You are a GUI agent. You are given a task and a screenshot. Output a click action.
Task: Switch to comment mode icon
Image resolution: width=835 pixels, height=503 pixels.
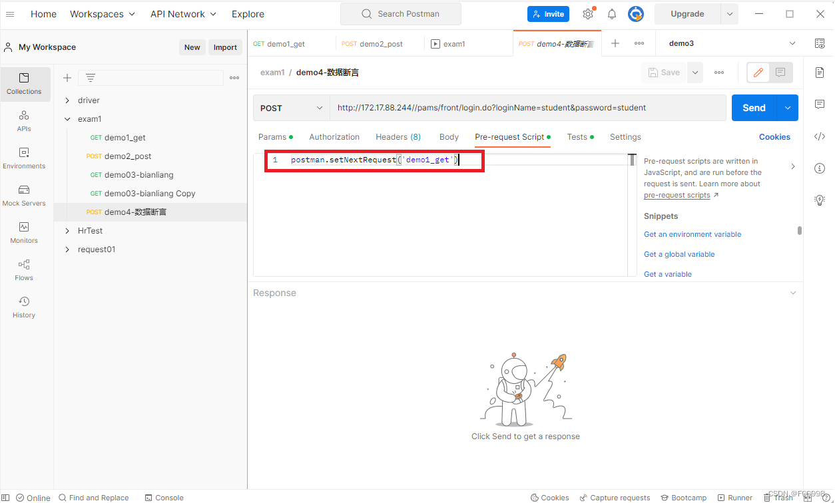click(x=780, y=73)
